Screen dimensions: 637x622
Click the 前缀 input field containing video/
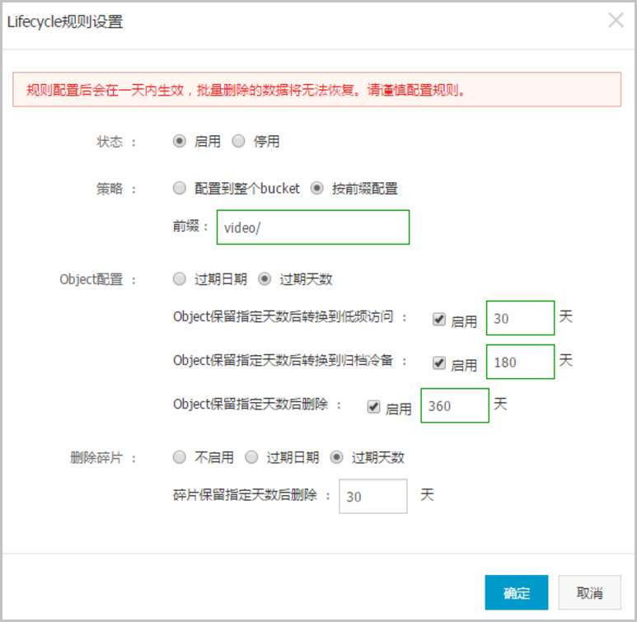tap(313, 227)
